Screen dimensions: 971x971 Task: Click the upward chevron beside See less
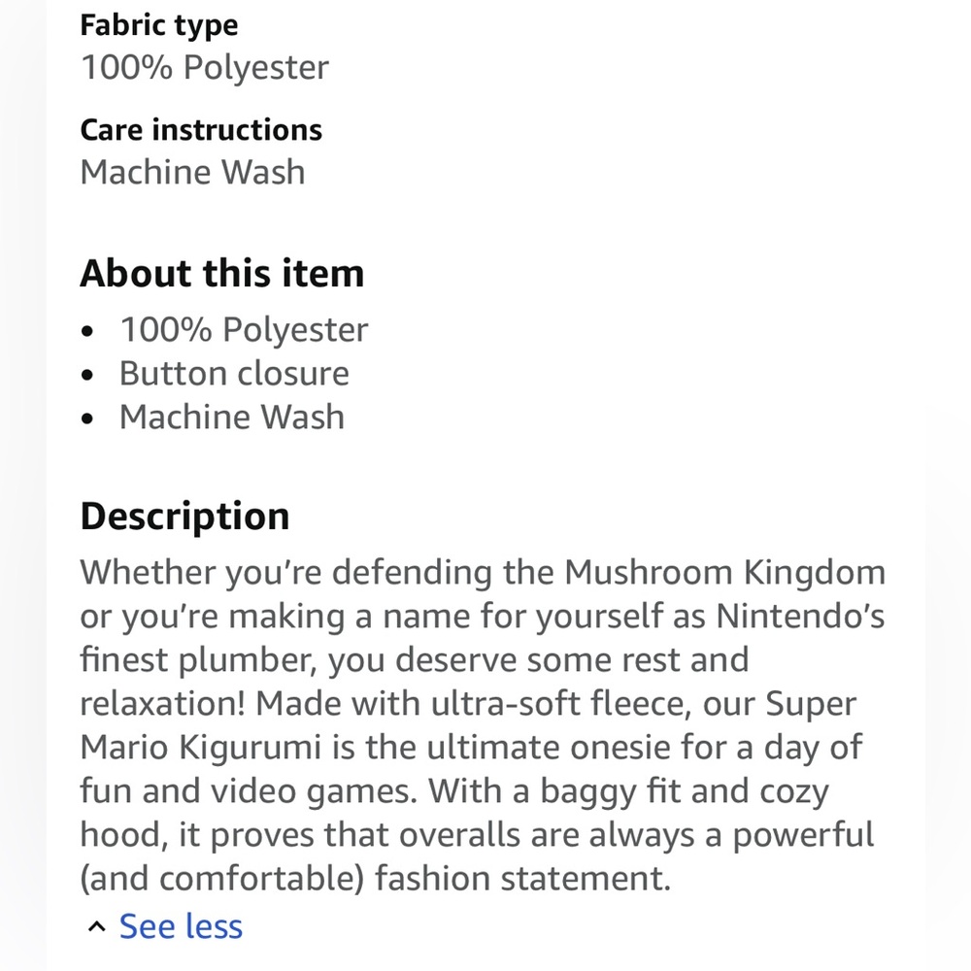[x=96, y=926]
